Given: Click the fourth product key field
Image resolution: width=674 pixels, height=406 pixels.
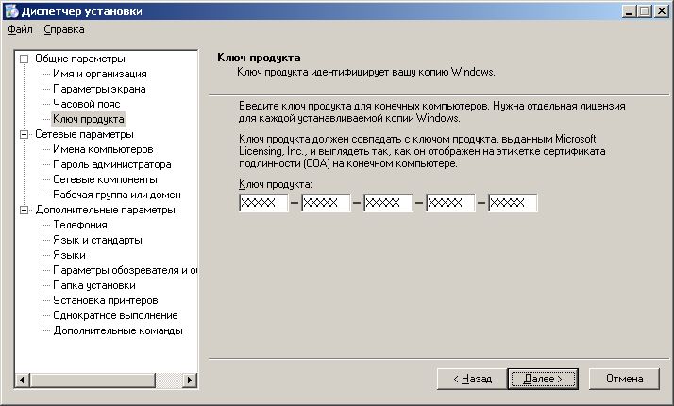Looking at the screenshot, I should [450, 203].
